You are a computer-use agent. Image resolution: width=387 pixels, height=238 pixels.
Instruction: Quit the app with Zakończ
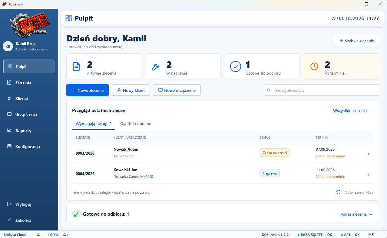[29, 220]
